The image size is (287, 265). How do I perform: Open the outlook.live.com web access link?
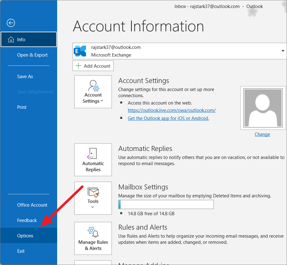(x=172, y=110)
